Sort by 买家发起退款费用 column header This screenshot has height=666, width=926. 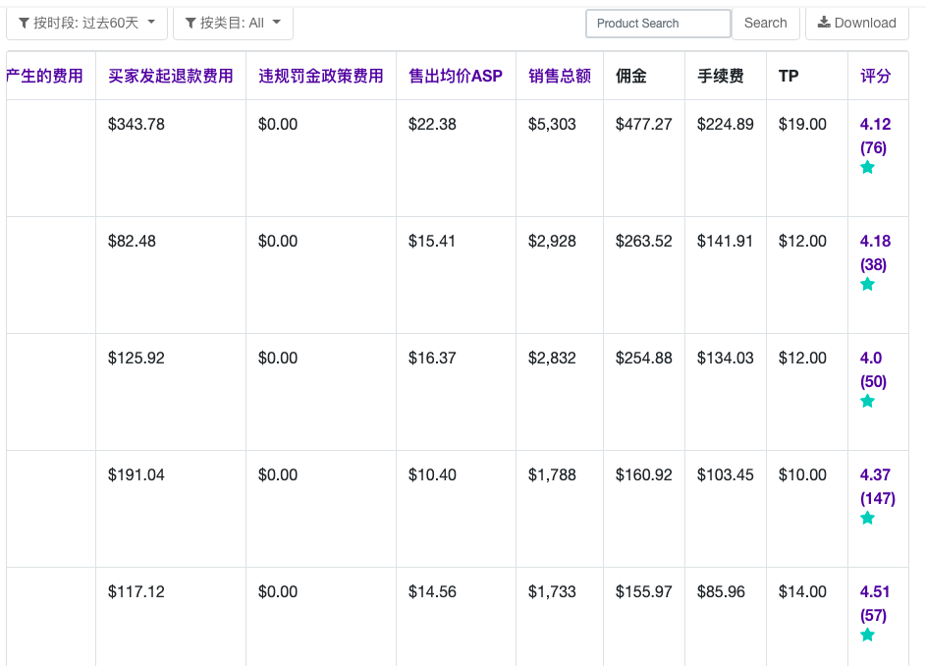click(x=170, y=76)
